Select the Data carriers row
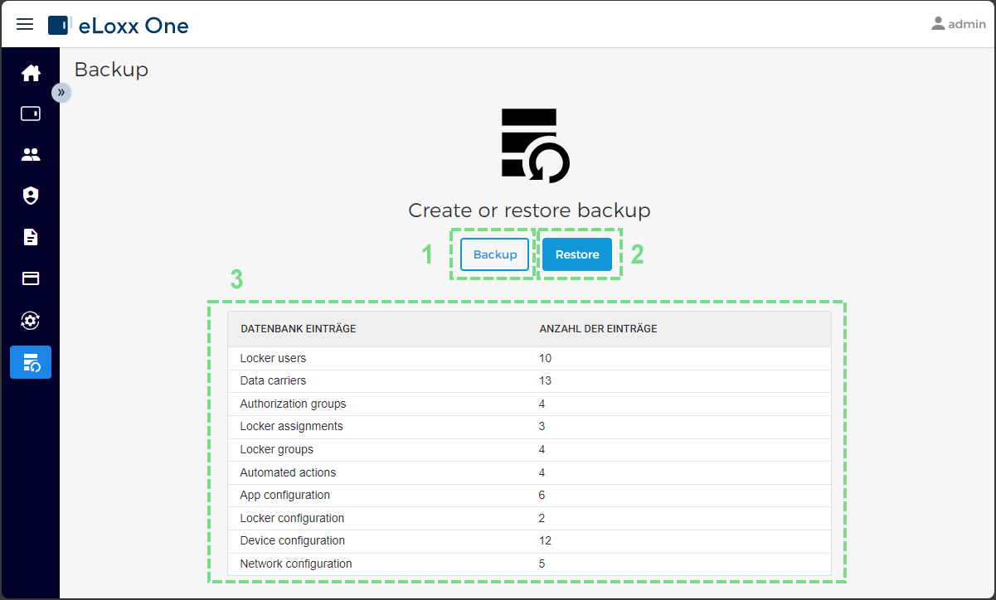 click(529, 381)
